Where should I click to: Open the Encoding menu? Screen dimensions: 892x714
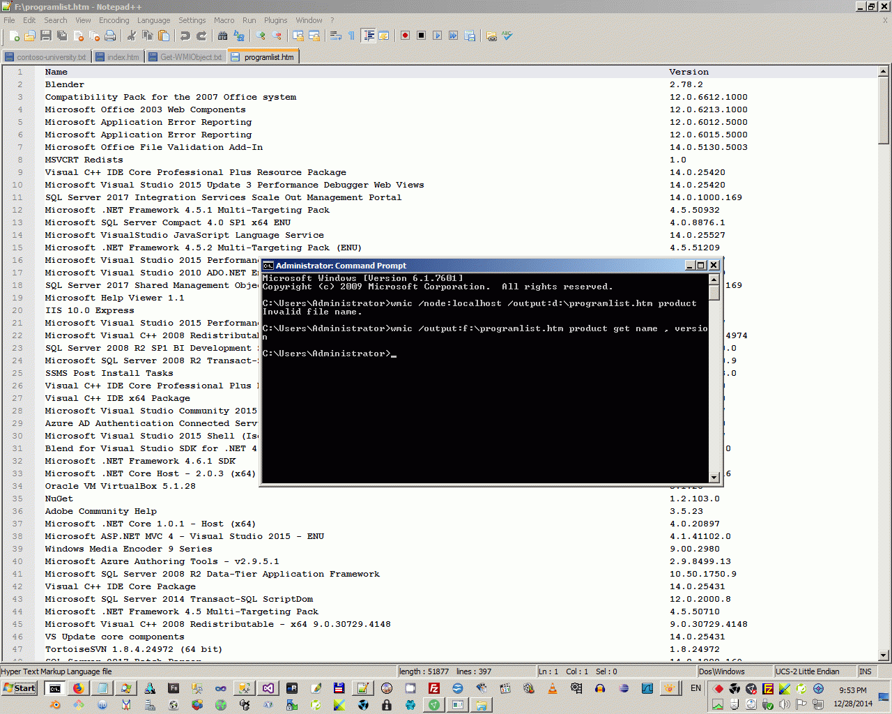114,20
